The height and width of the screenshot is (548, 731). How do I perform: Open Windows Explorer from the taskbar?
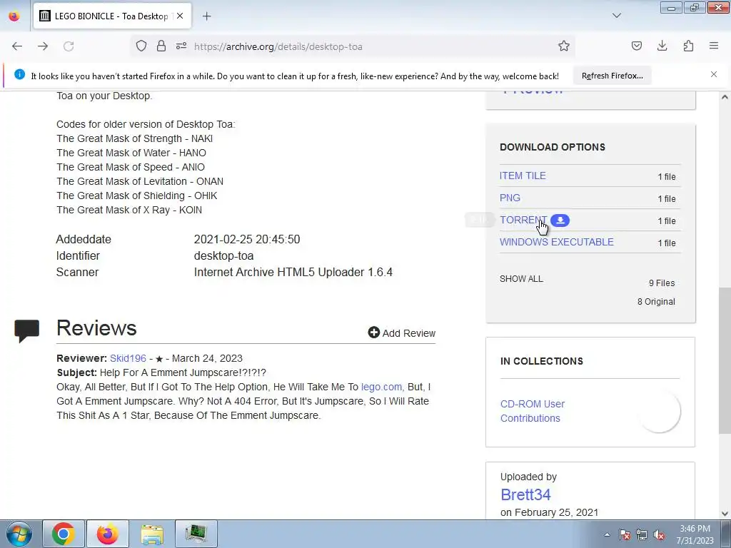point(152,534)
